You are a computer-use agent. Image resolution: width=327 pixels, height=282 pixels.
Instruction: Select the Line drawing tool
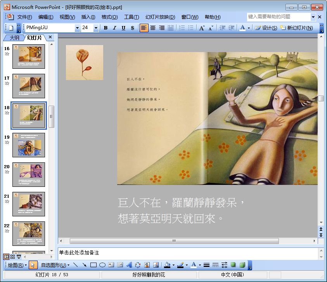76,265
